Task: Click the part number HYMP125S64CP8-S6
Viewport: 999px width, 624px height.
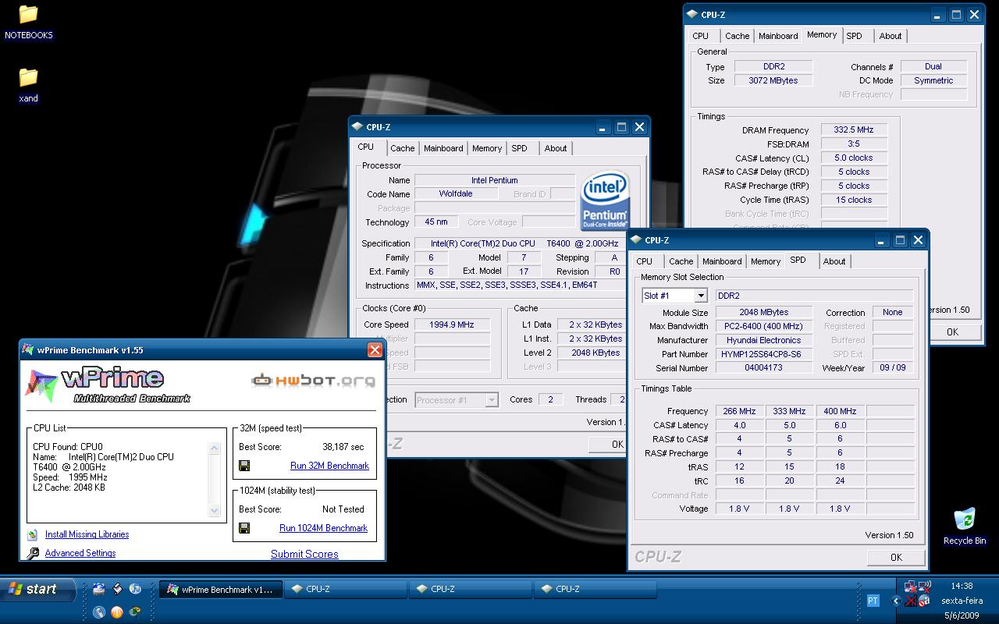Action: (764, 354)
